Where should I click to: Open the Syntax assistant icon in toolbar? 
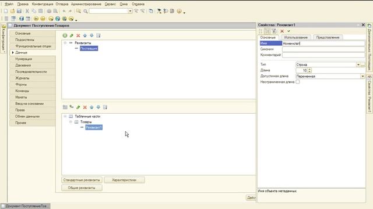(x=159, y=11)
